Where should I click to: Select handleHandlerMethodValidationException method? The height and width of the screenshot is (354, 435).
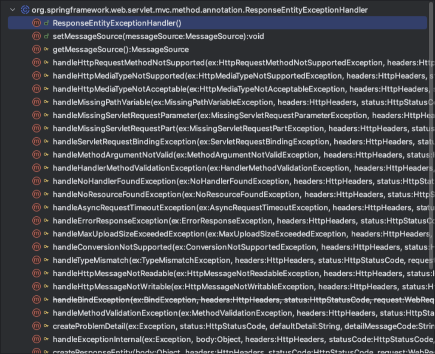coord(217,168)
